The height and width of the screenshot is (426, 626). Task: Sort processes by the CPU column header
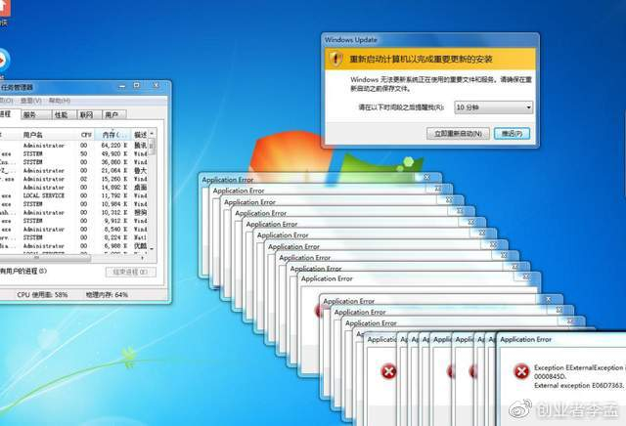click(86, 135)
